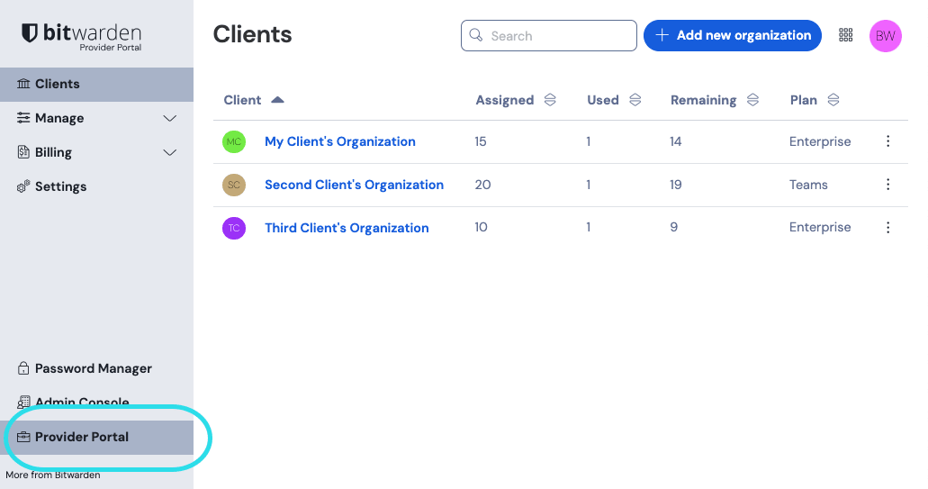Click the Client column header text
The height and width of the screenshot is (489, 928).
tap(242, 100)
